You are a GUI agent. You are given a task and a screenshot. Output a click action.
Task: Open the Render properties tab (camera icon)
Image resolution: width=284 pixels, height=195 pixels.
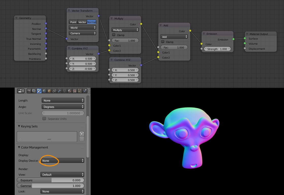point(28,91)
